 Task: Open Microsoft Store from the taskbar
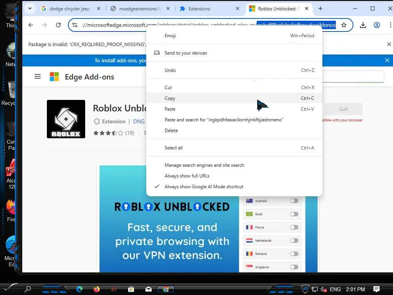(x=131, y=289)
